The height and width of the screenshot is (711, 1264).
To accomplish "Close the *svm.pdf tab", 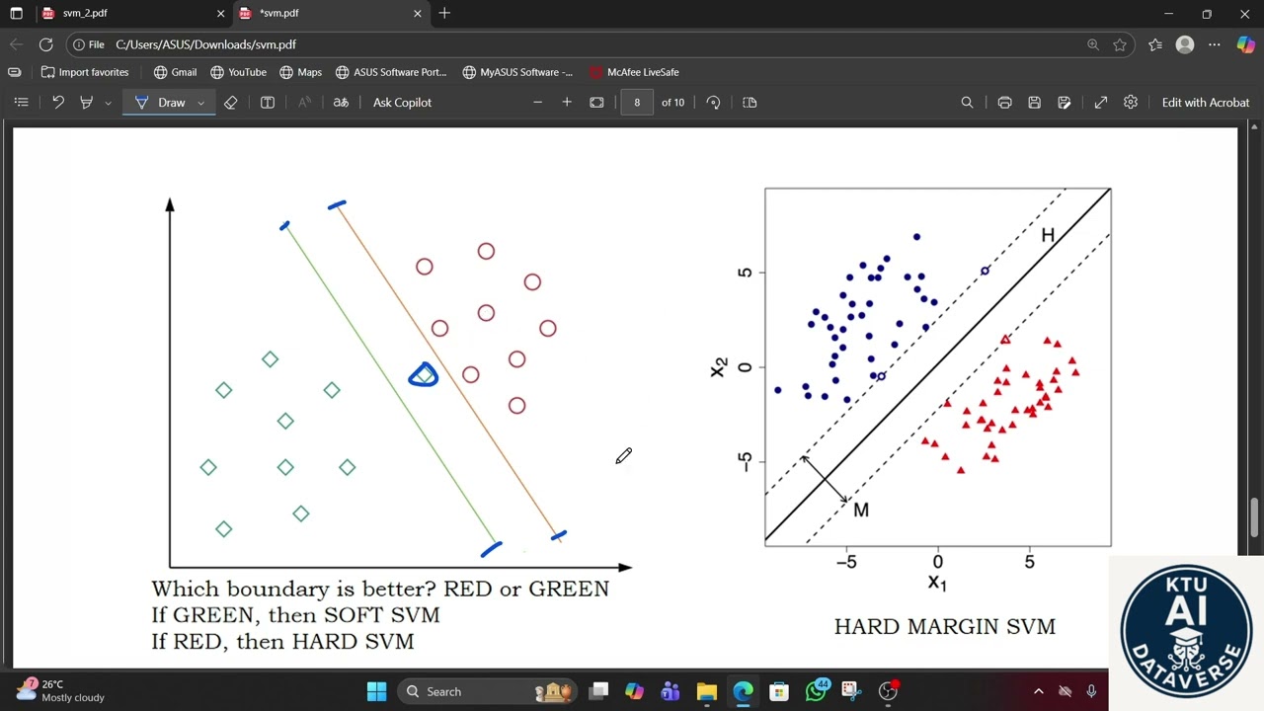I will [x=418, y=14].
